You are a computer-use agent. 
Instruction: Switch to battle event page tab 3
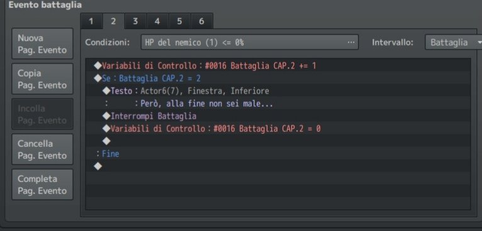coord(135,21)
